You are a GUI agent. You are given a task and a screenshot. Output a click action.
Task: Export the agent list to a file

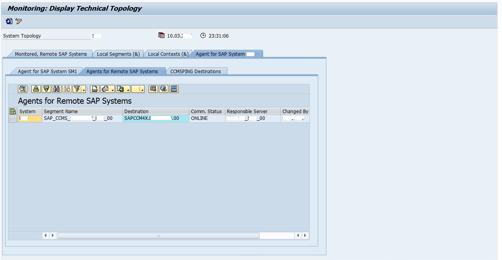click(x=121, y=89)
